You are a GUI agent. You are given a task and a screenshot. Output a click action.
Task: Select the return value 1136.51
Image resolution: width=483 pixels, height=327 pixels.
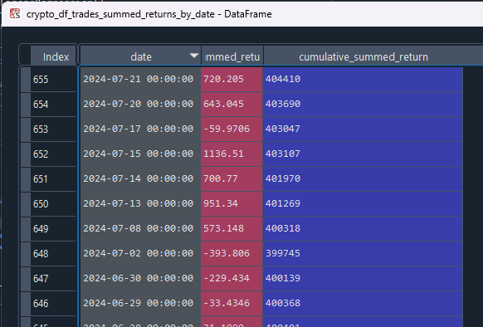tap(232, 154)
